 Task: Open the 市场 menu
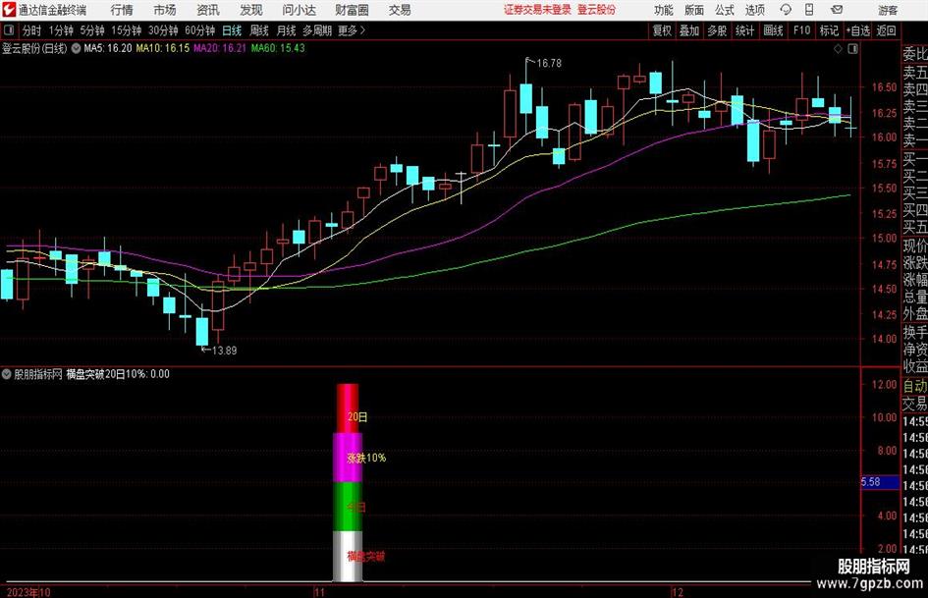click(x=165, y=10)
